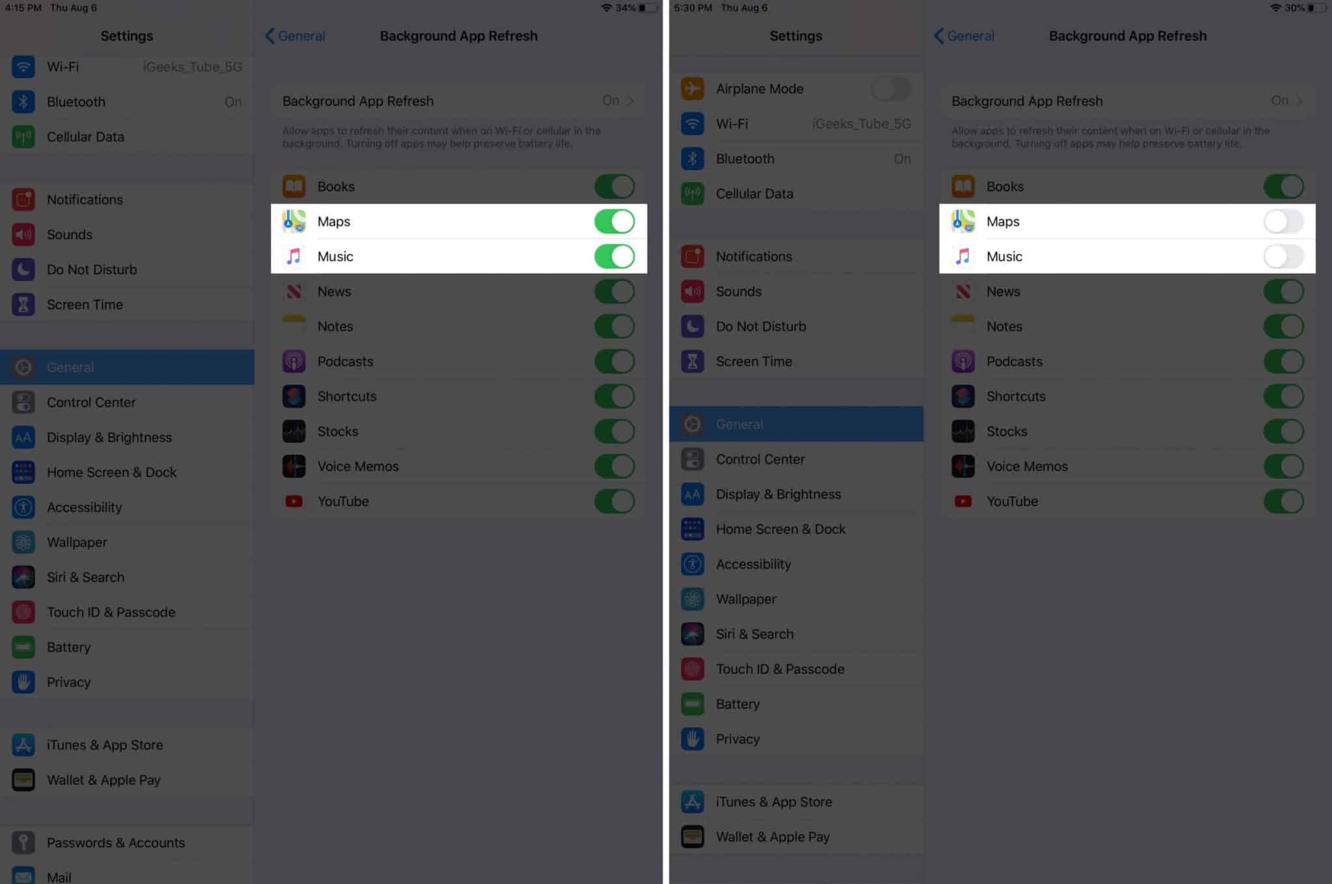This screenshot has width=1332, height=884.
Task: Enable Books Background App Refresh
Action: point(612,185)
